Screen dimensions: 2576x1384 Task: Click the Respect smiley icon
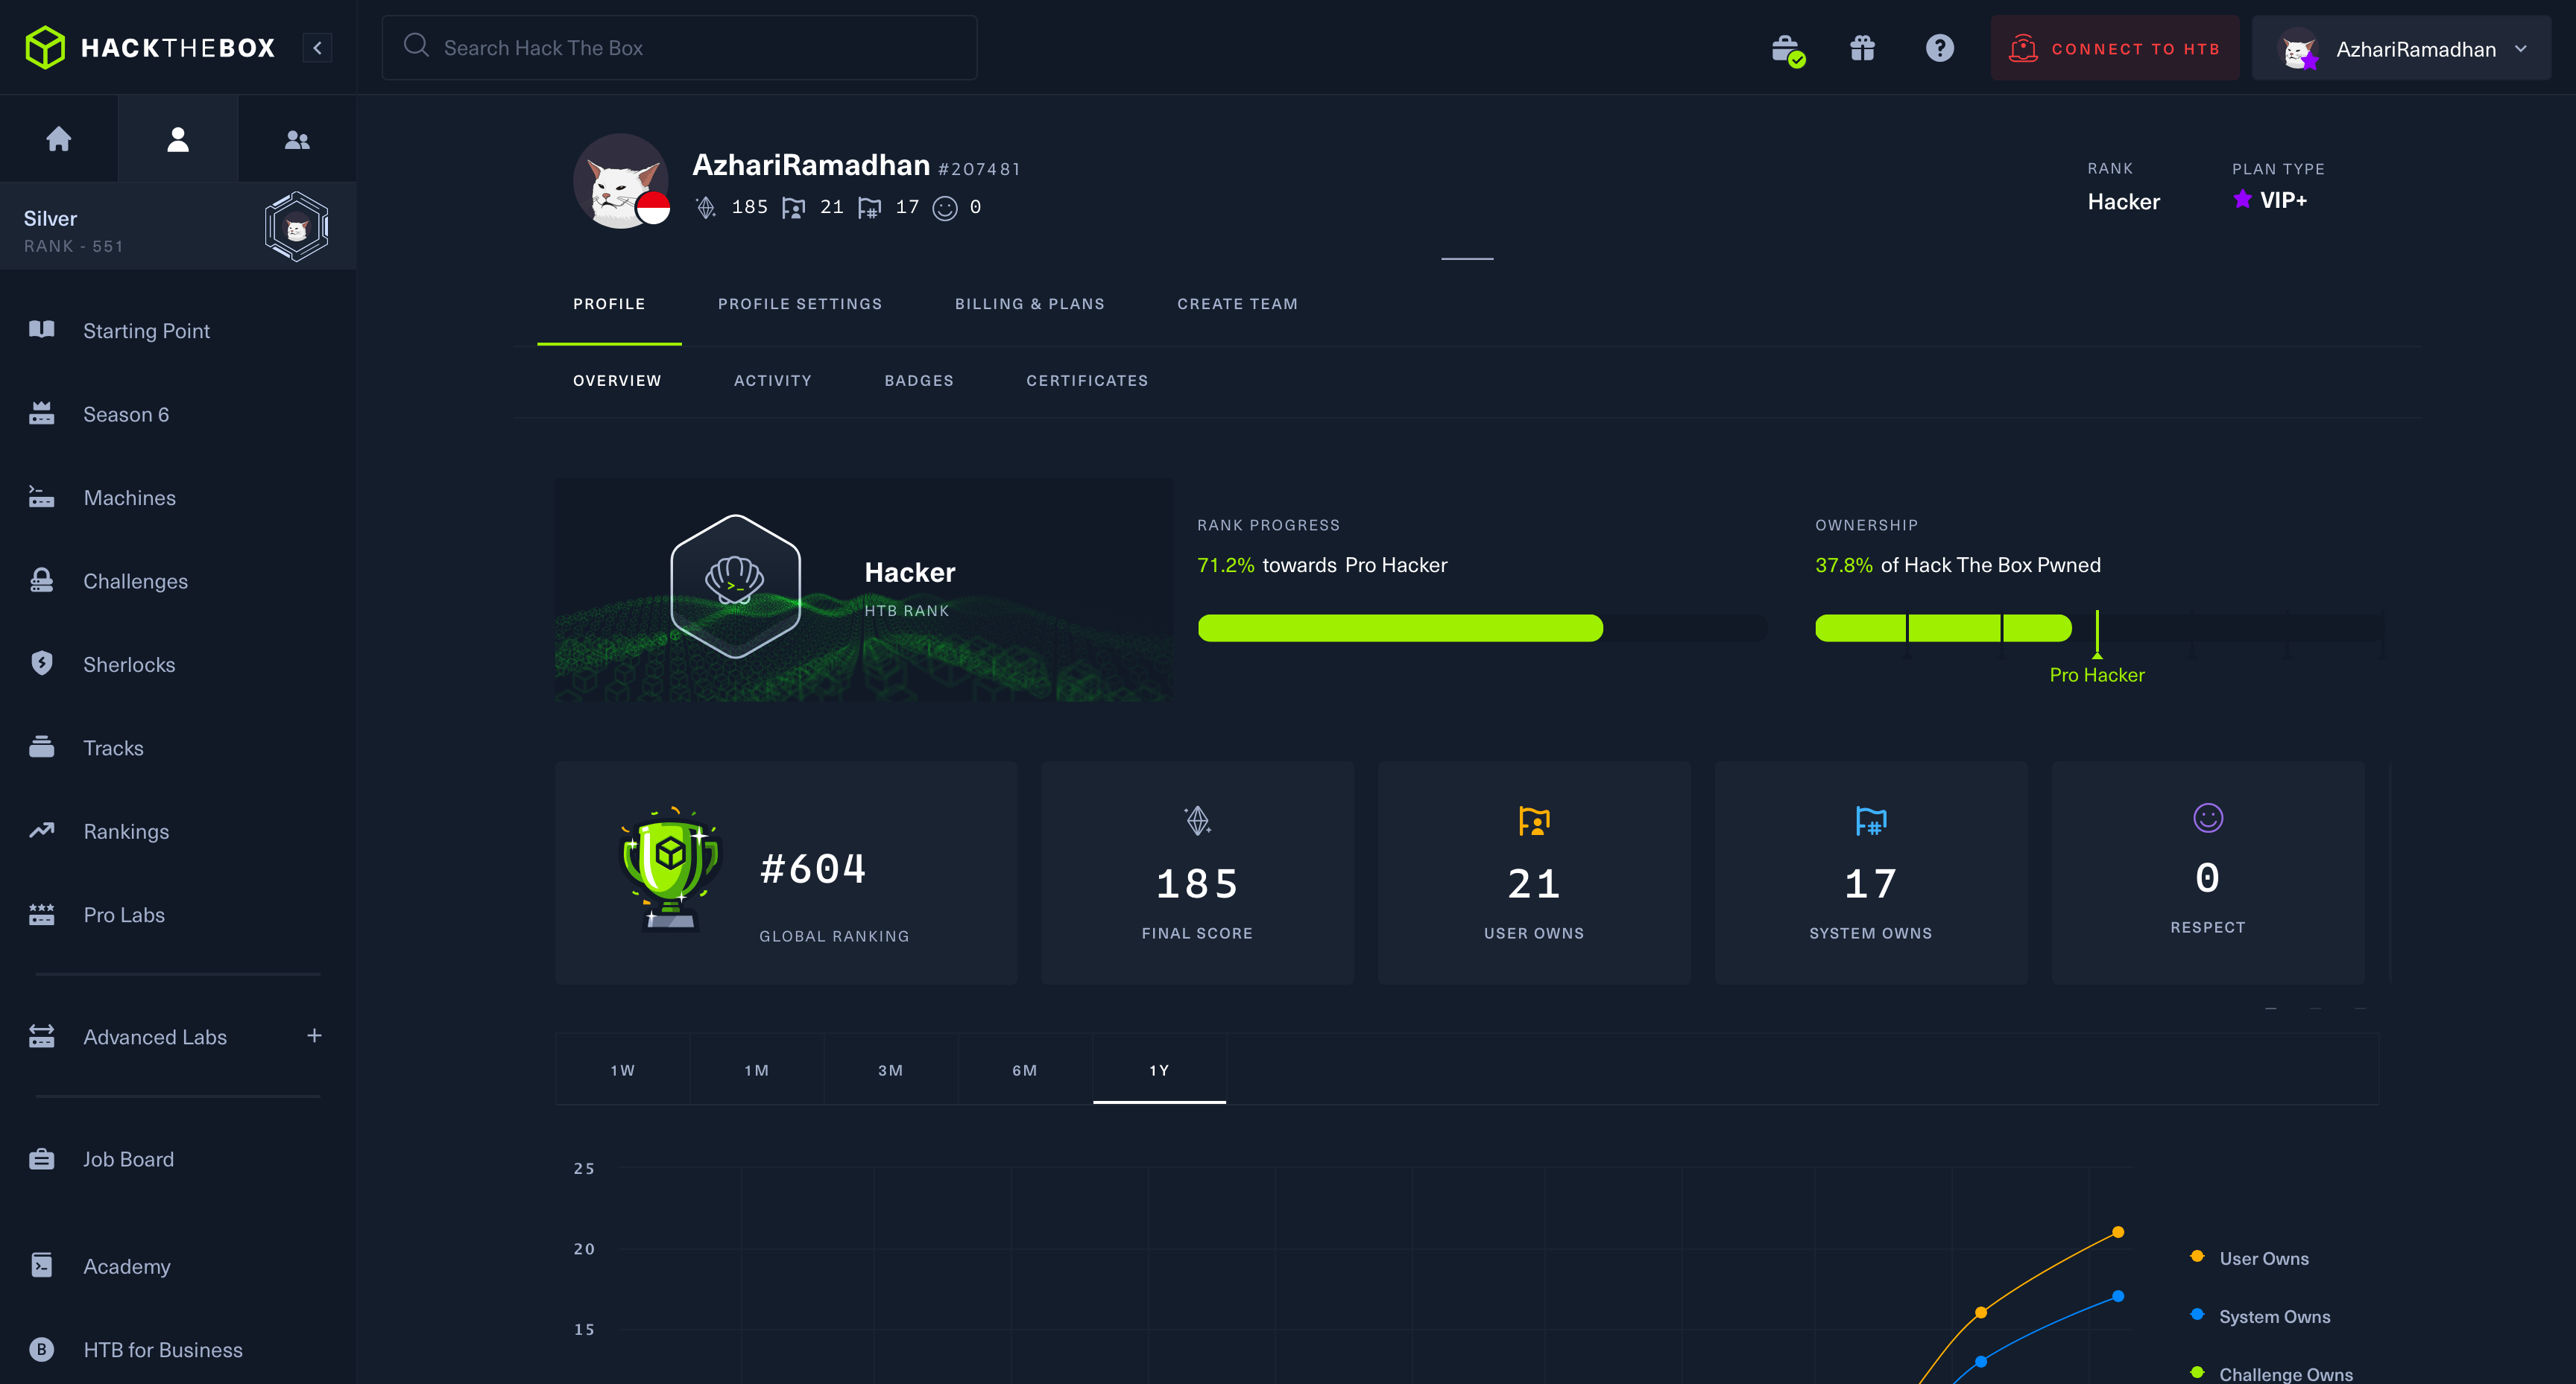coord(2208,817)
